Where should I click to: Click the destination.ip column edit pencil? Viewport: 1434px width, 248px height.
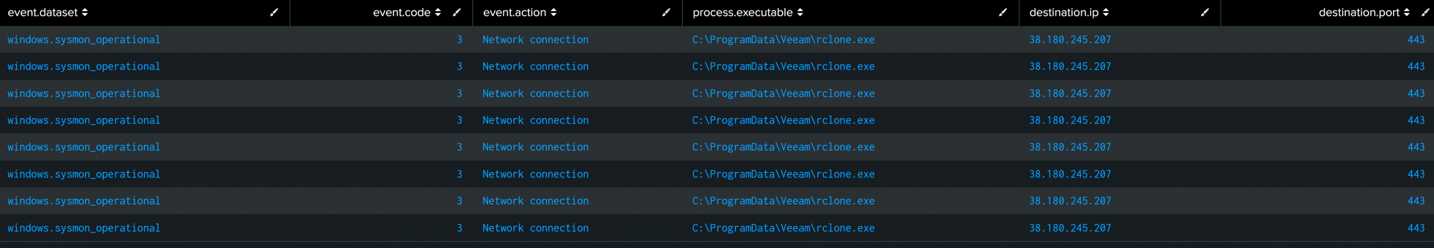click(1205, 12)
